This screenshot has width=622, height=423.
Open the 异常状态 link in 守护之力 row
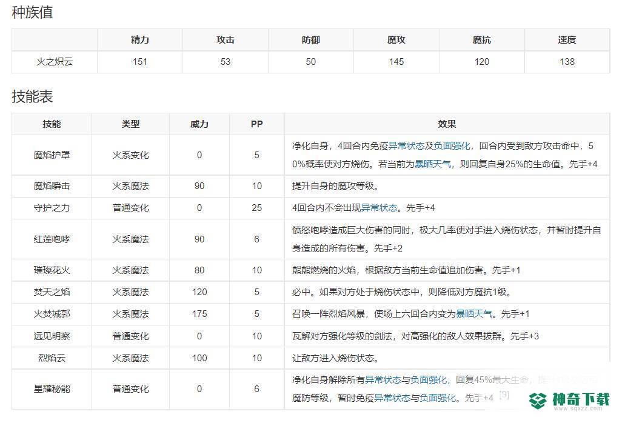coord(379,208)
